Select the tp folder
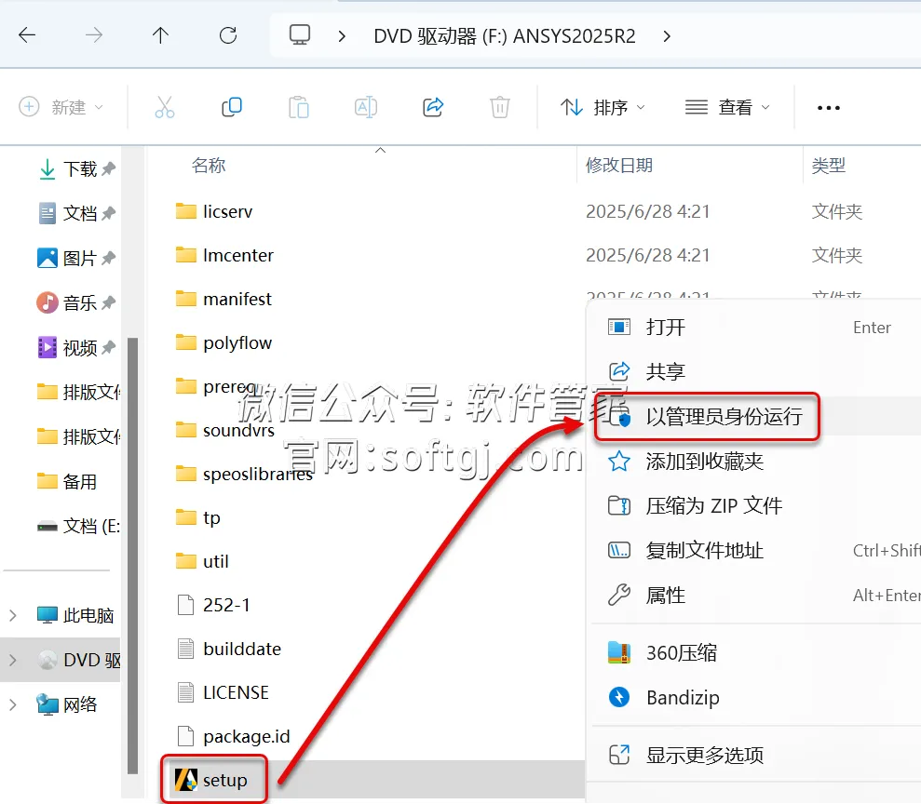Viewport: 921px width, 804px height. point(198,517)
